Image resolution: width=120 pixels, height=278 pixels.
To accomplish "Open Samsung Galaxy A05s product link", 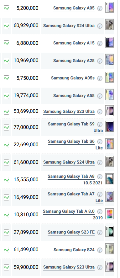I will point(73,78).
